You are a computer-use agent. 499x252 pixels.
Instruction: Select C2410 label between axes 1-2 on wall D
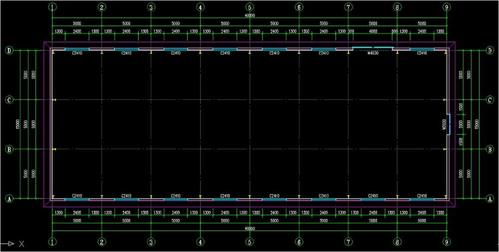click(77, 53)
